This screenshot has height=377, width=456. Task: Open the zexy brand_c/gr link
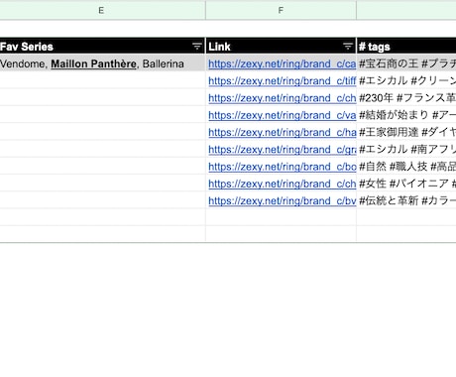click(x=282, y=150)
